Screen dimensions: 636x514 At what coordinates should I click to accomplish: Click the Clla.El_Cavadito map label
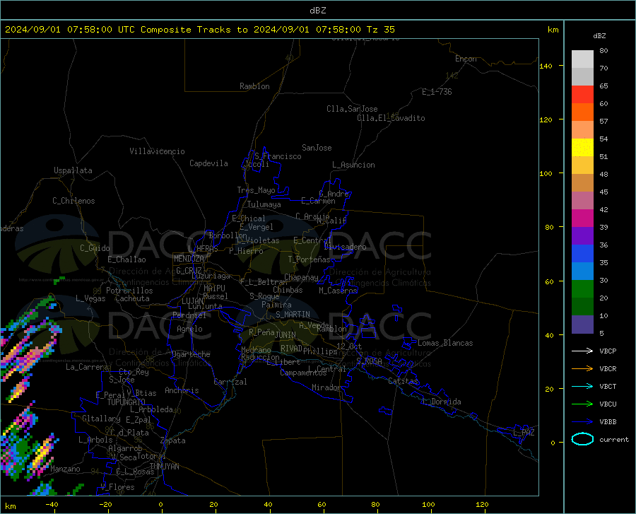(391, 118)
